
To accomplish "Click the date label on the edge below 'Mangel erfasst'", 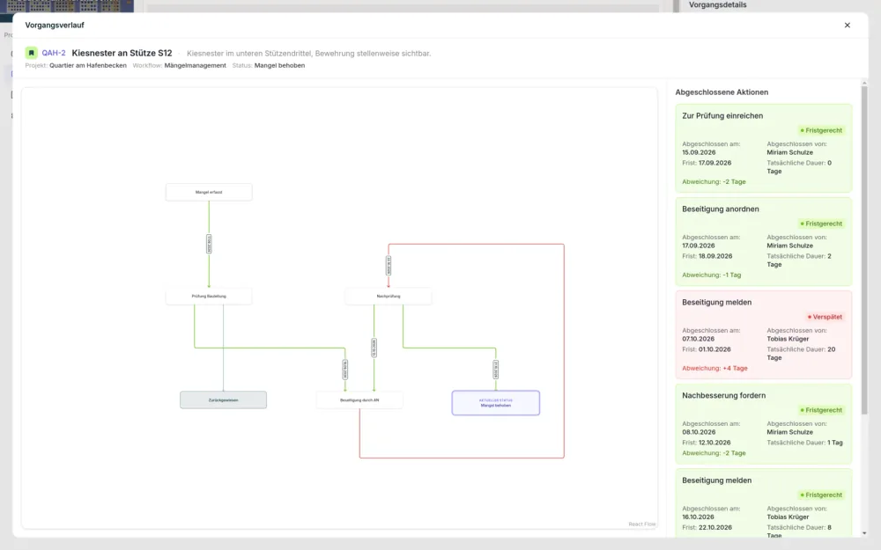I will [209, 244].
